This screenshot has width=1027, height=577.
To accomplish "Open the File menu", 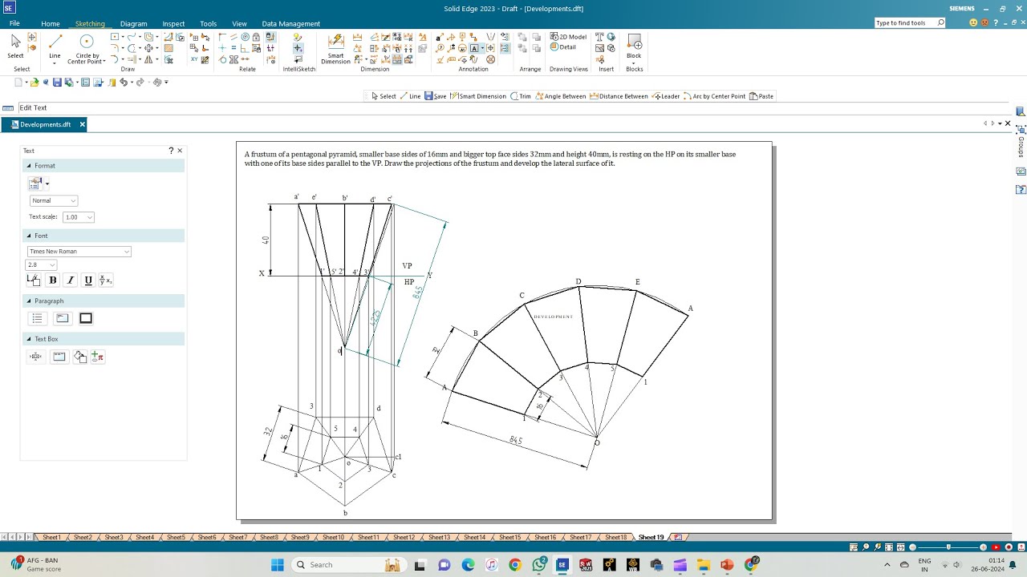I will [x=14, y=23].
